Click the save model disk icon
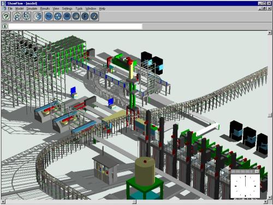Screen dimensions: 273x205 pyautogui.click(x=27, y=16)
